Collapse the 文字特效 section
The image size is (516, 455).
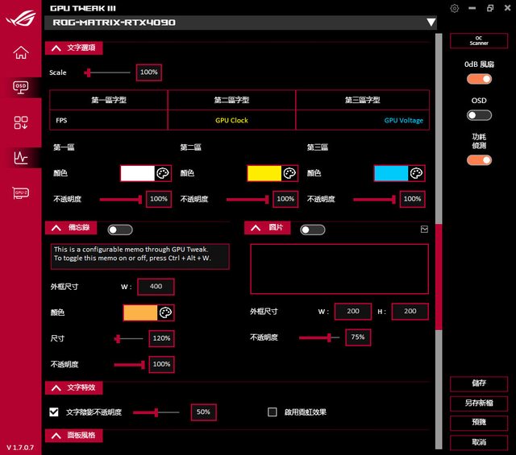click(x=56, y=388)
